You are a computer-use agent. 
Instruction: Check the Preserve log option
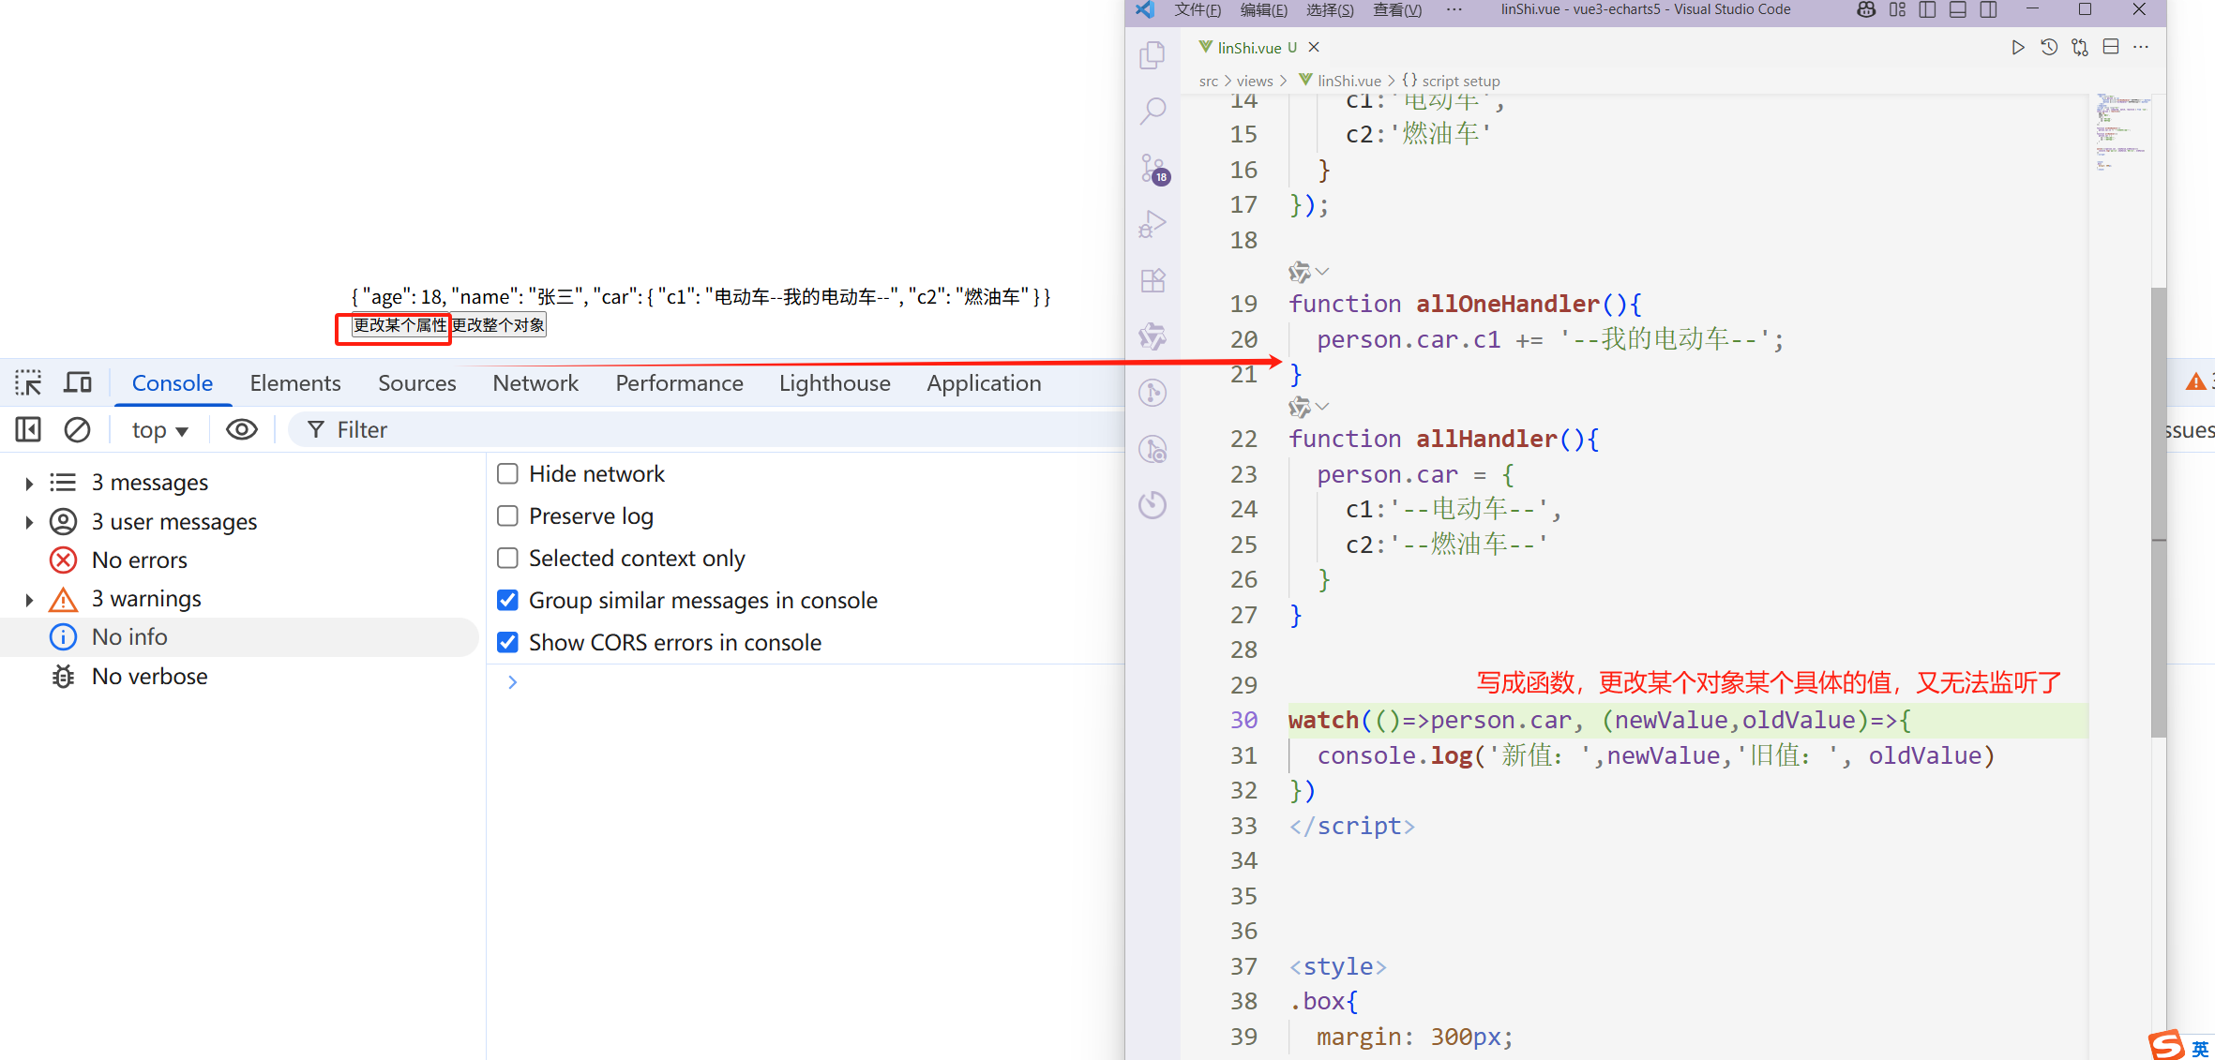(x=507, y=516)
